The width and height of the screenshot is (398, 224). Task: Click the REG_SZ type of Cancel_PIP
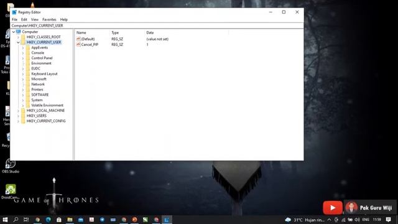tap(117, 44)
